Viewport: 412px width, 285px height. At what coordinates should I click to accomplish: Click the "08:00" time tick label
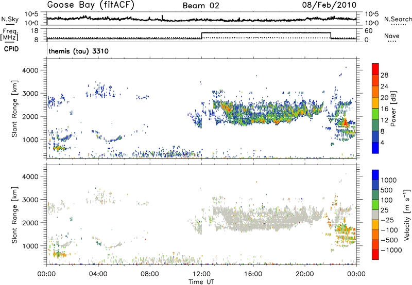click(149, 274)
